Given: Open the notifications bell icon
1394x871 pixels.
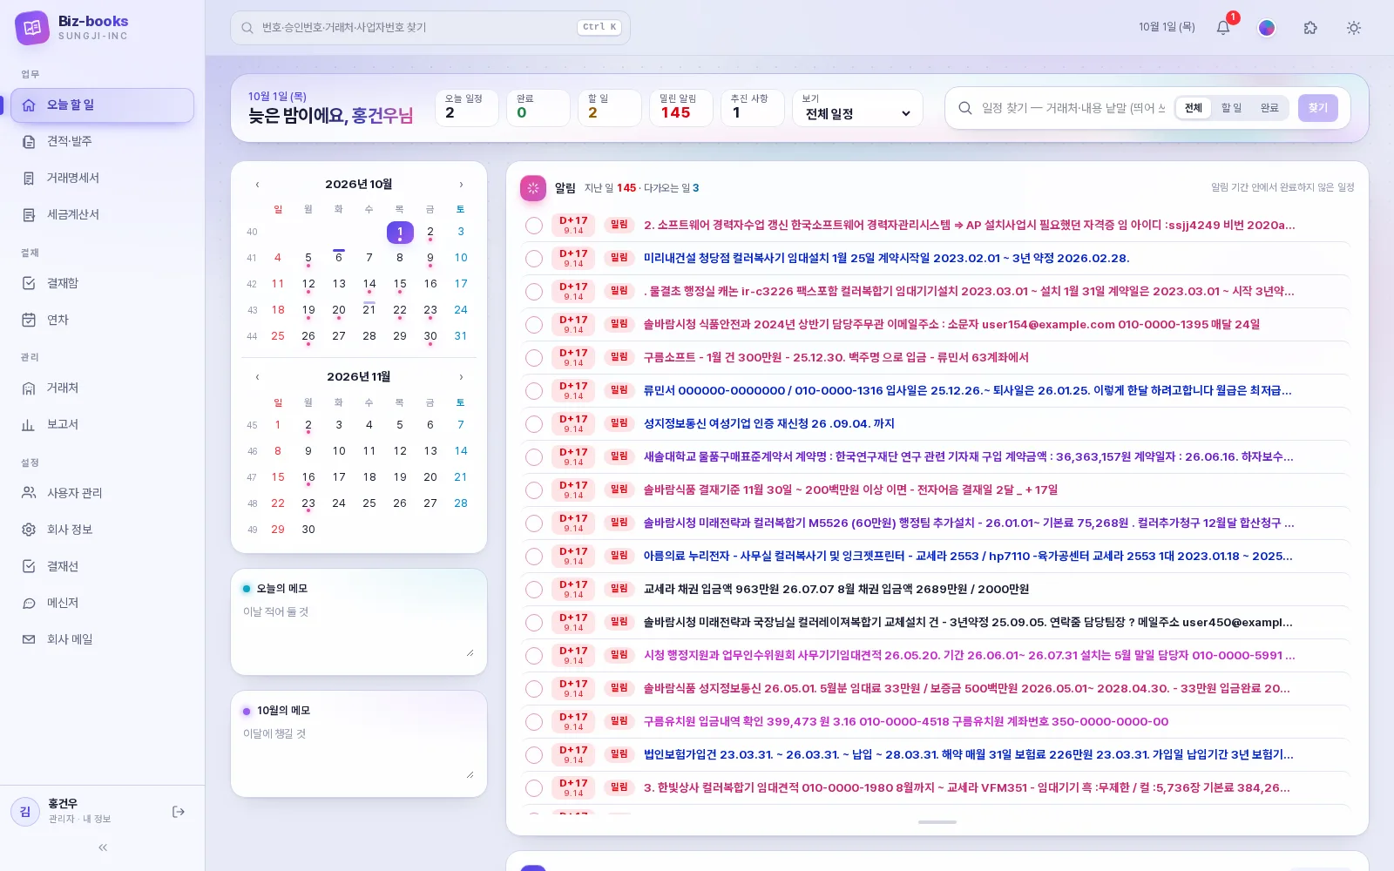Looking at the screenshot, I should click(1223, 28).
